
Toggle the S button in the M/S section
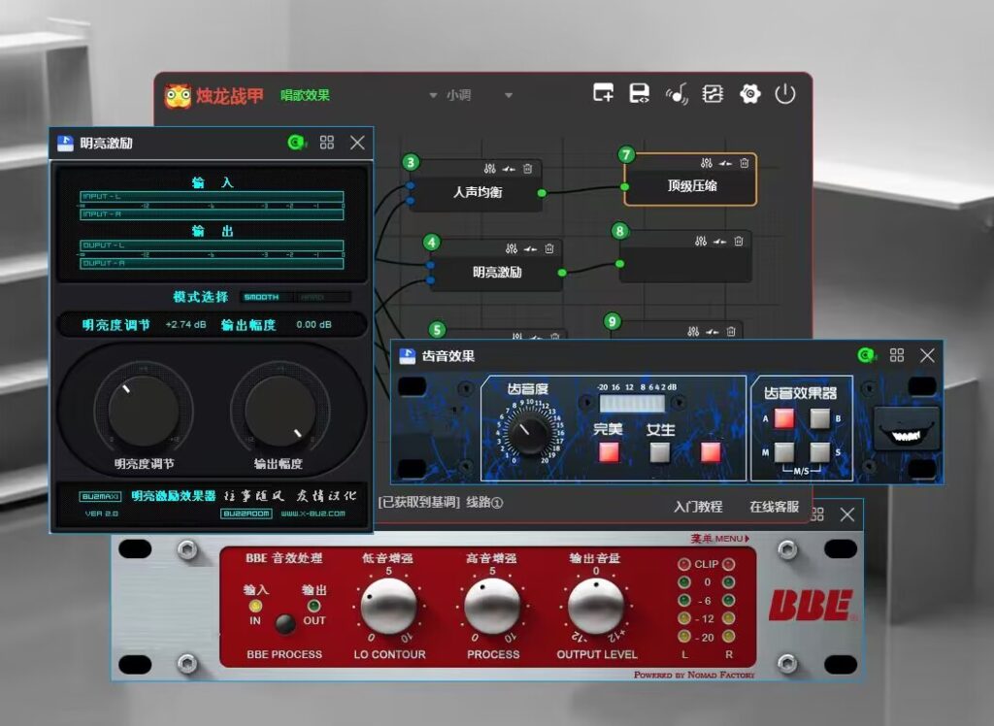[819, 452]
